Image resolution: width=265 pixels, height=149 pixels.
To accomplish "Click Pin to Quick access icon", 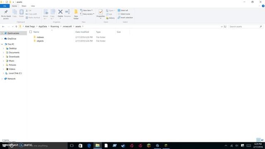I will (6, 12).
